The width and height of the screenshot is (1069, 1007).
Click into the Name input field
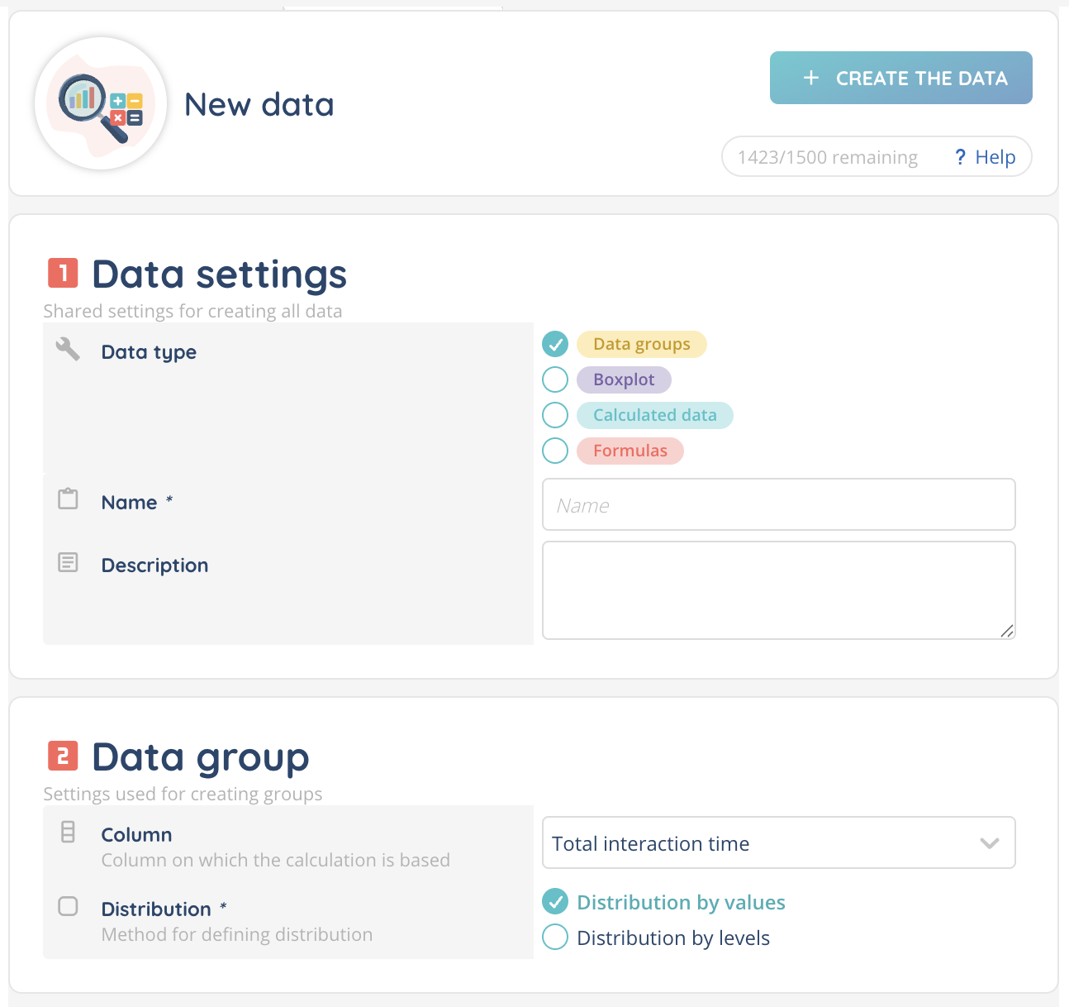coord(778,504)
